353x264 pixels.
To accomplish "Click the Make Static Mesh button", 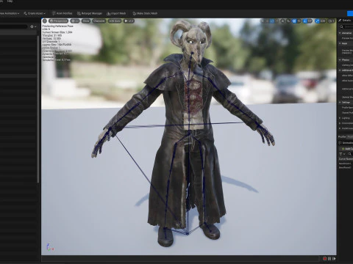I will pos(145,13).
